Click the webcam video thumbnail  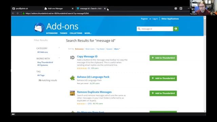[203, 7]
